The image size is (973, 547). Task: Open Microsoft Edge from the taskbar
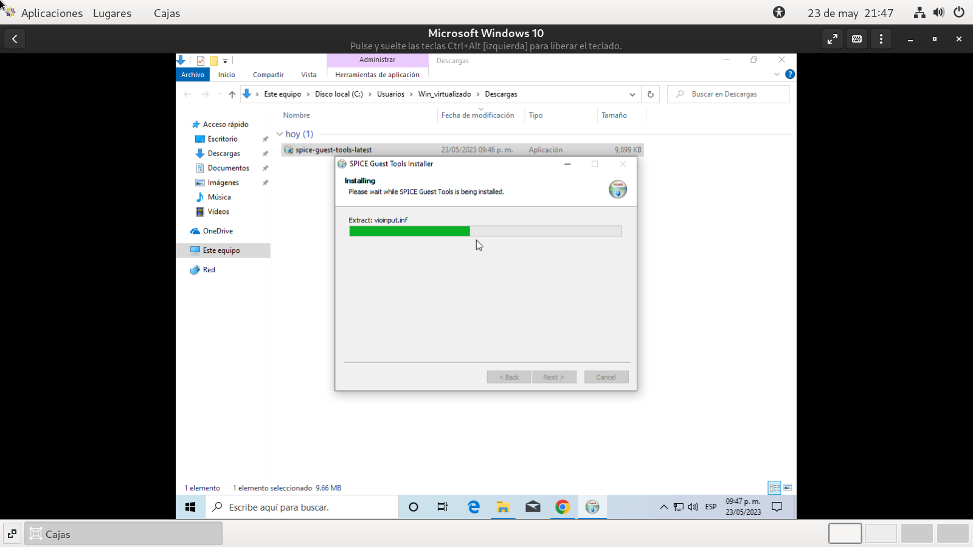point(473,507)
